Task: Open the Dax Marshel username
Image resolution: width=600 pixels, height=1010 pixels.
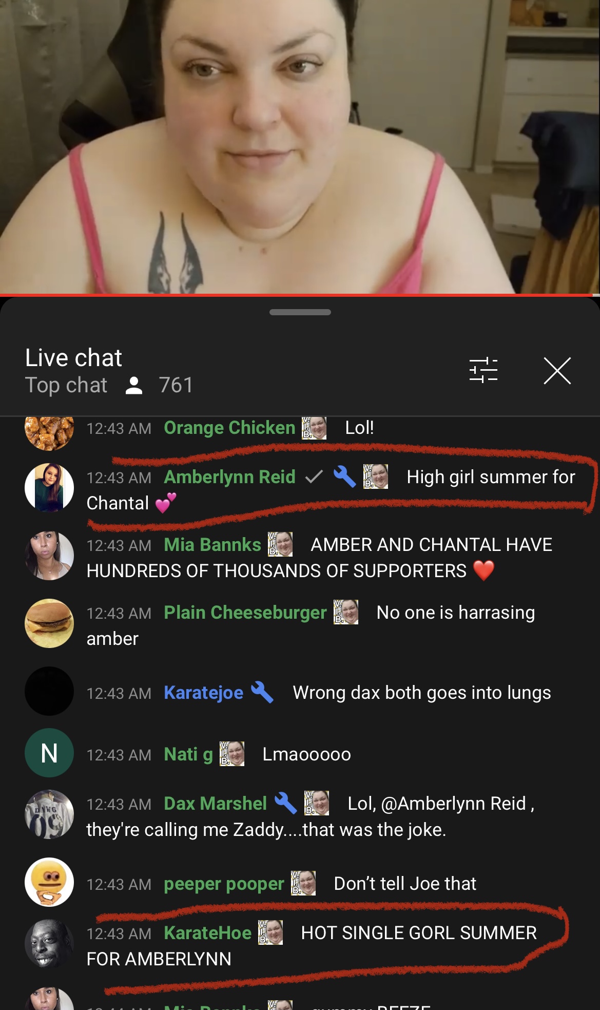Action: pos(215,804)
